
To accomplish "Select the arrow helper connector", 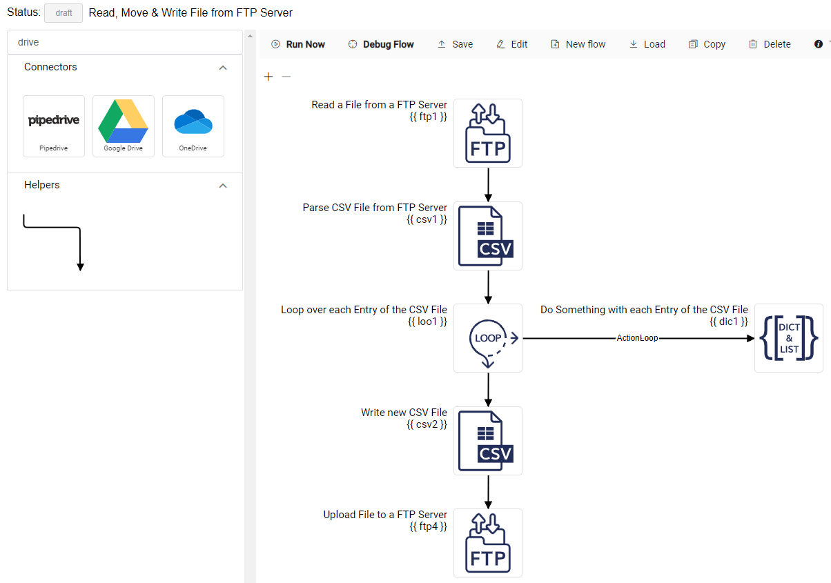I will [53, 242].
